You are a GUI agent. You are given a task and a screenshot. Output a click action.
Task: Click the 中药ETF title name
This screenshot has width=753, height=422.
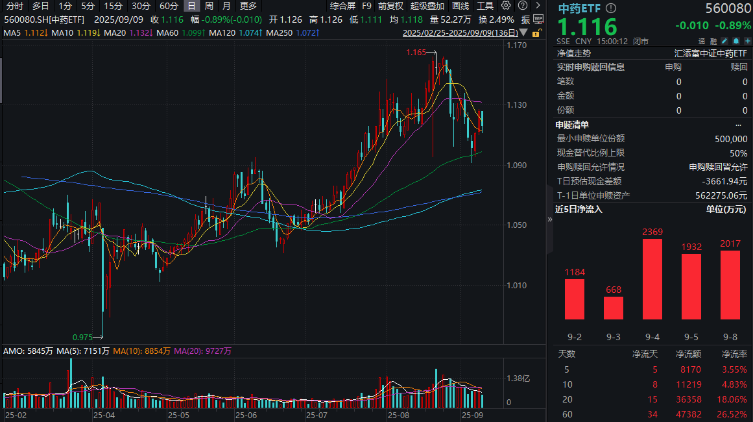(x=579, y=8)
